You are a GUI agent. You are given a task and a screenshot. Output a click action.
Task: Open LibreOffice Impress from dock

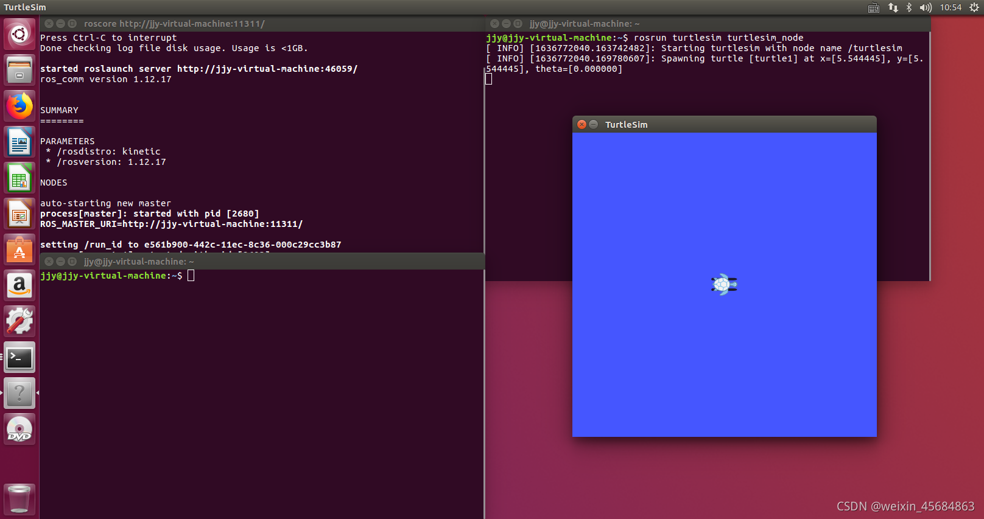pos(19,214)
